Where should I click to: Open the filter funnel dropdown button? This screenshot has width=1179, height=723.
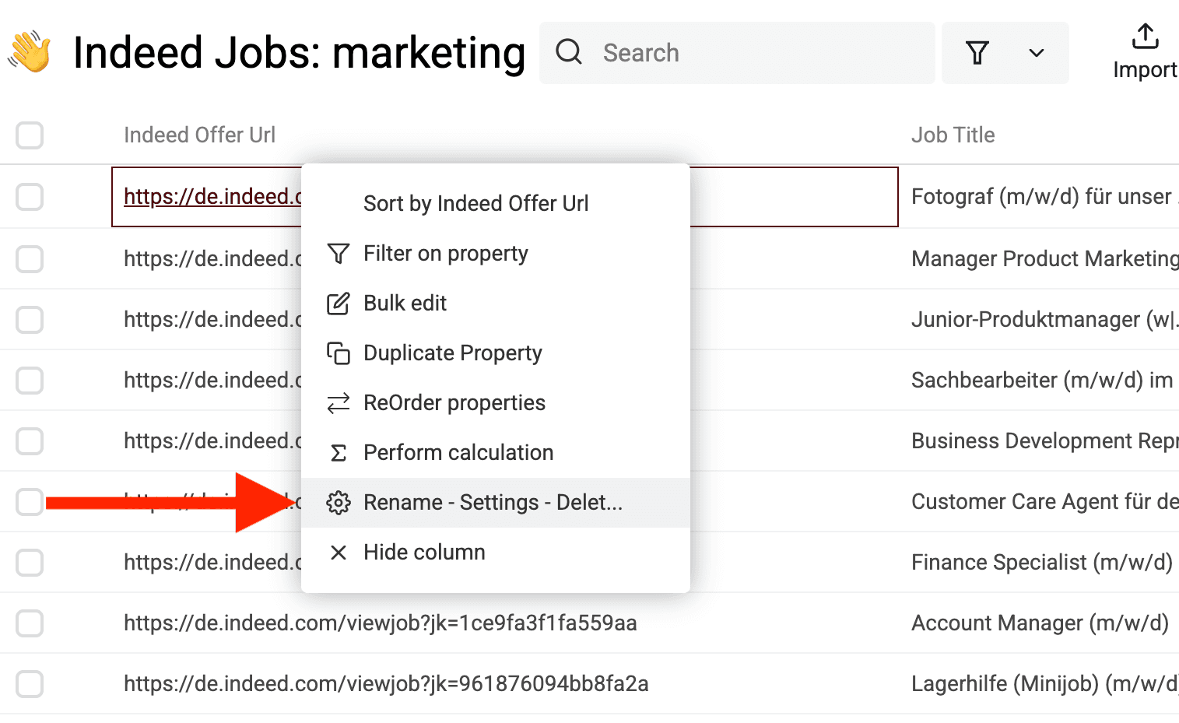(x=977, y=53)
